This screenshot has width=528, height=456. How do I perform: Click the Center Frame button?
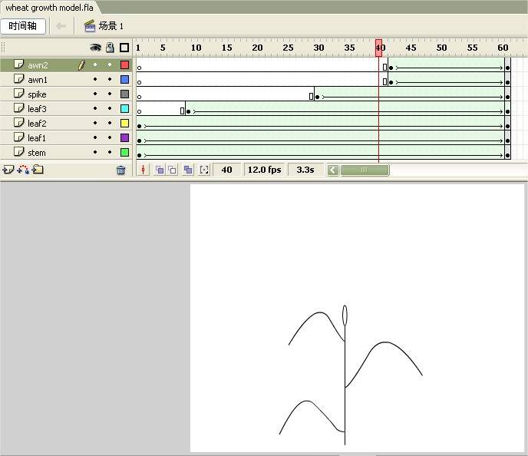143,170
